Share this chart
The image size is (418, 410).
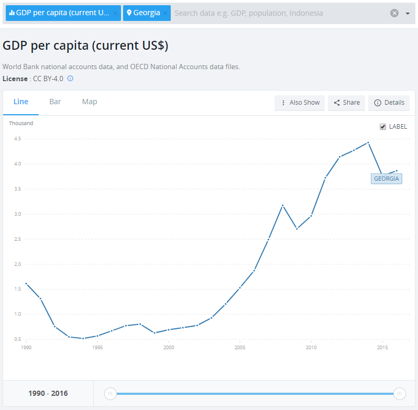pyautogui.click(x=346, y=103)
